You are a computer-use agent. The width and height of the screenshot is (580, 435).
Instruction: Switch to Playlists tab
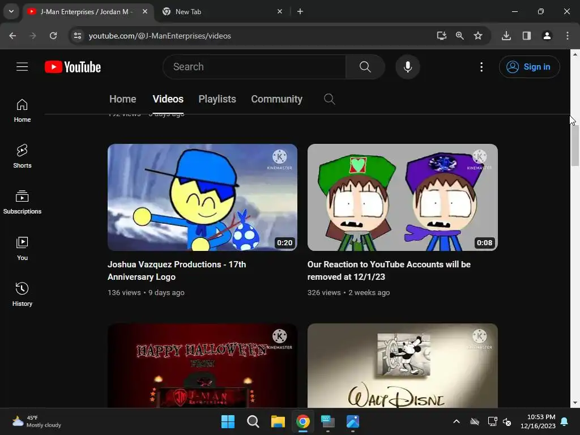click(217, 99)
